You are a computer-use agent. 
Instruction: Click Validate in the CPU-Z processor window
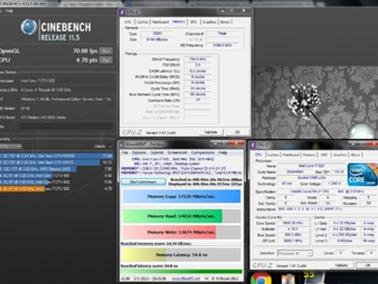pyautogui.click(x=341, y=265)
